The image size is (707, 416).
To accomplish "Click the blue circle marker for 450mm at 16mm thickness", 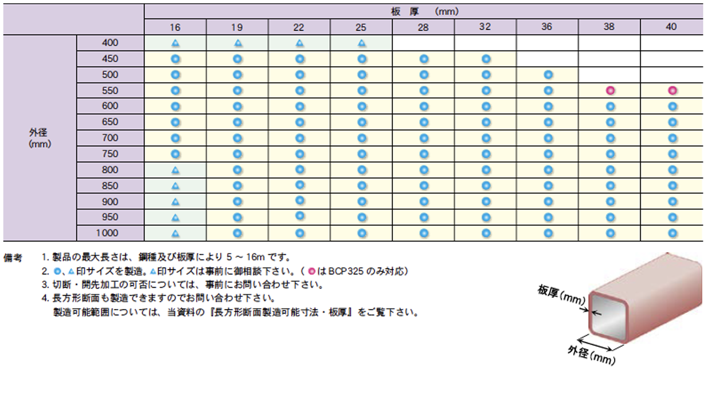I will coord(175,59).
